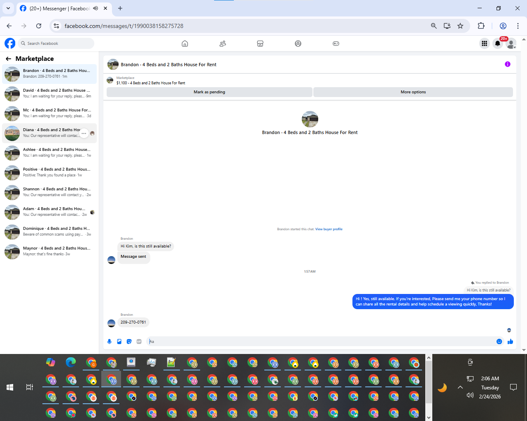527x421 pixels.
Task: Click into the Aa message input field
Action: click(x=321, y=342)
